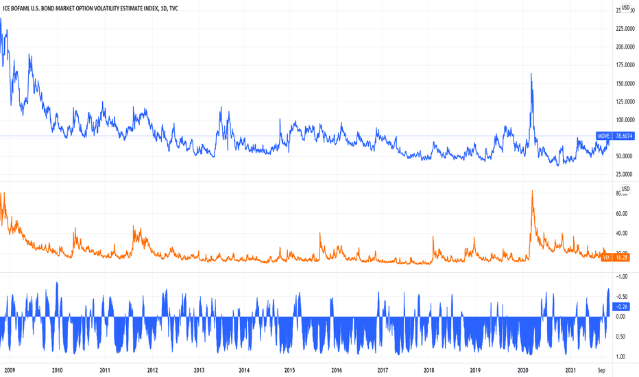Image resolution: width=639 pixels, height=377 pixels.
Task: Click 2021 on the time axis
Action: [570, 370]
